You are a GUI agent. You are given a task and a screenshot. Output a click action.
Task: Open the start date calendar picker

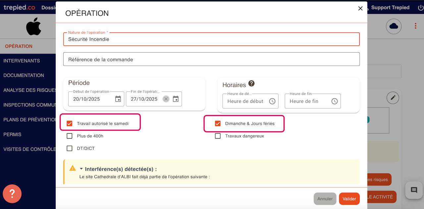coord(118,99)
